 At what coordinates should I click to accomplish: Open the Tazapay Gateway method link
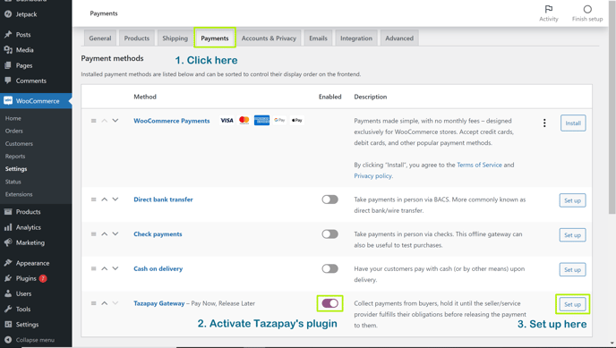pos(159,303)
